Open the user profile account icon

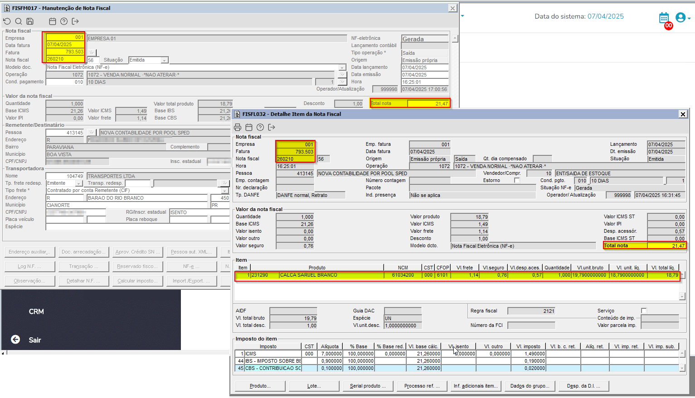point(680,18)
